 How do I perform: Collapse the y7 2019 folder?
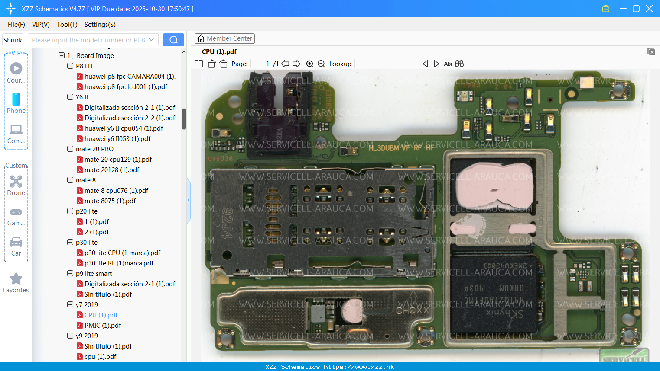click(x=70, y=304)
